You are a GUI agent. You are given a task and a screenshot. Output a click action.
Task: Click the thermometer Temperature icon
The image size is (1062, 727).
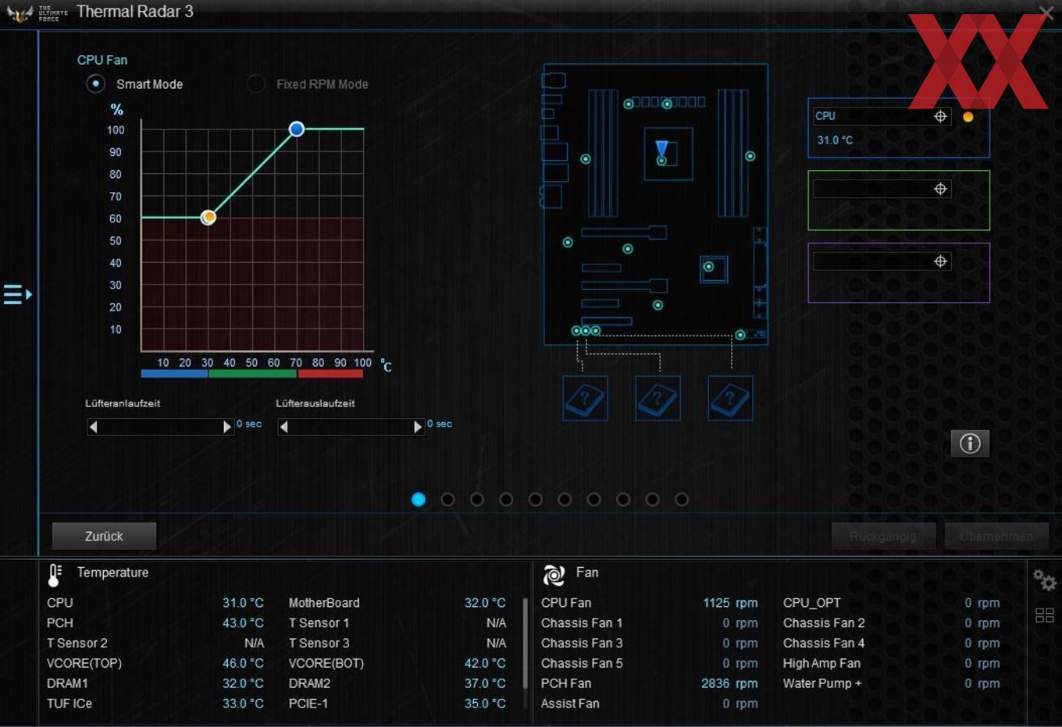point(55,575)
